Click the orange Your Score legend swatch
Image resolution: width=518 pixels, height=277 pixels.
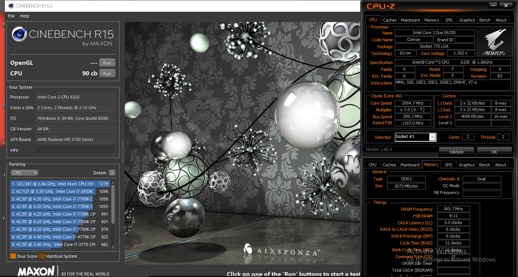13,256
